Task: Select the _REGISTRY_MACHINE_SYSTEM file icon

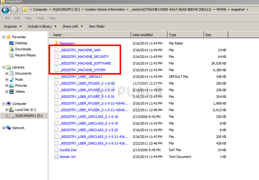Action: tap(56, 70)
